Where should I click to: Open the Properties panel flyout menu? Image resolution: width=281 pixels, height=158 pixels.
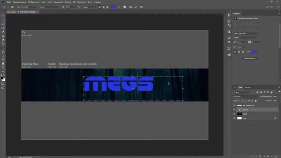(x=279, y=14)
